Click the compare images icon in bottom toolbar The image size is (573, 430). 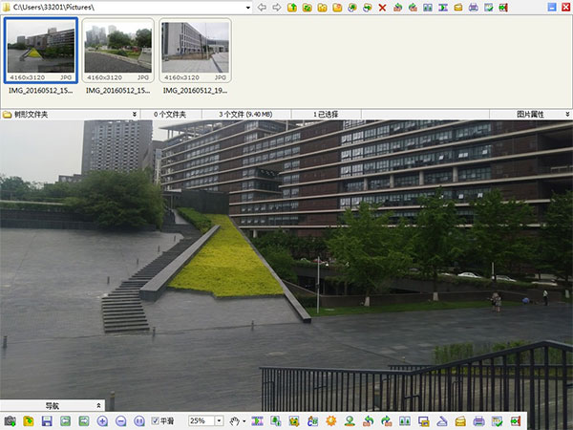pyautogui.click(x=405, y=420)
